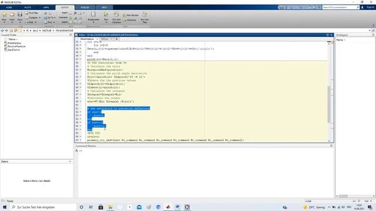Expand the Details panel chevron
This screenshot has width=376, height=211.
click(70, 162)
